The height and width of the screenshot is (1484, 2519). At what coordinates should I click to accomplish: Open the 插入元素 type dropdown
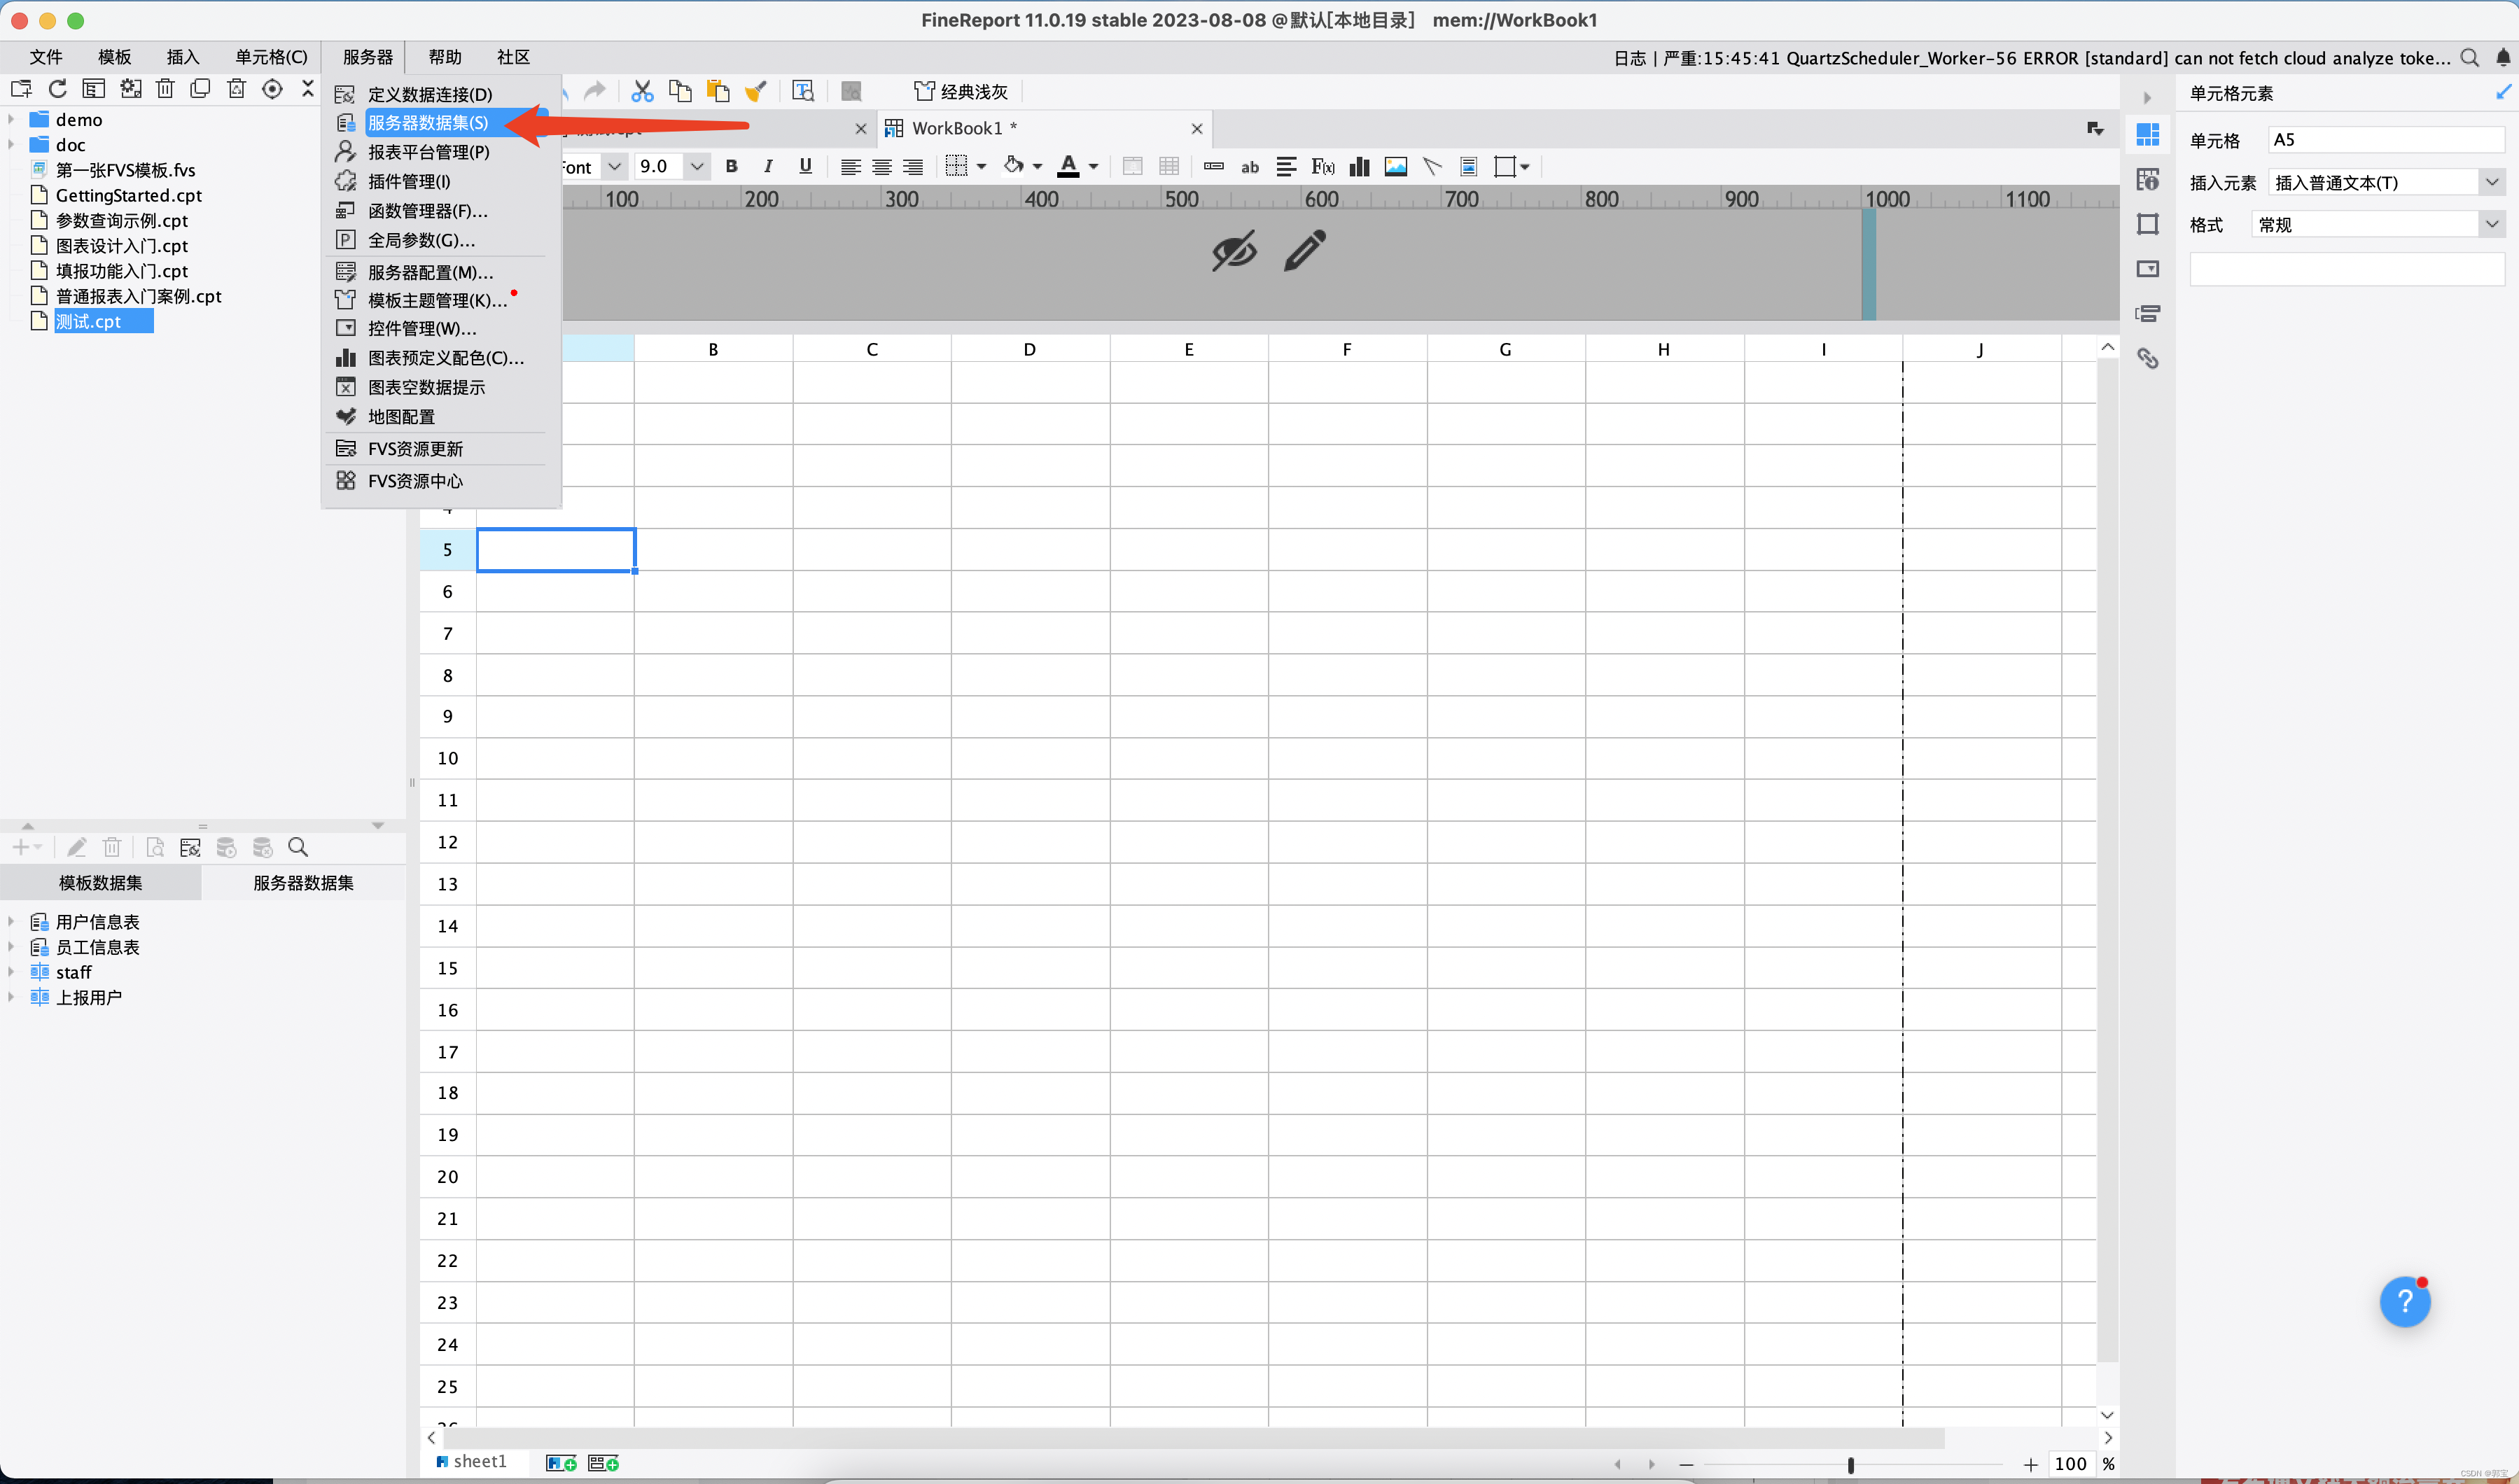2491,182
